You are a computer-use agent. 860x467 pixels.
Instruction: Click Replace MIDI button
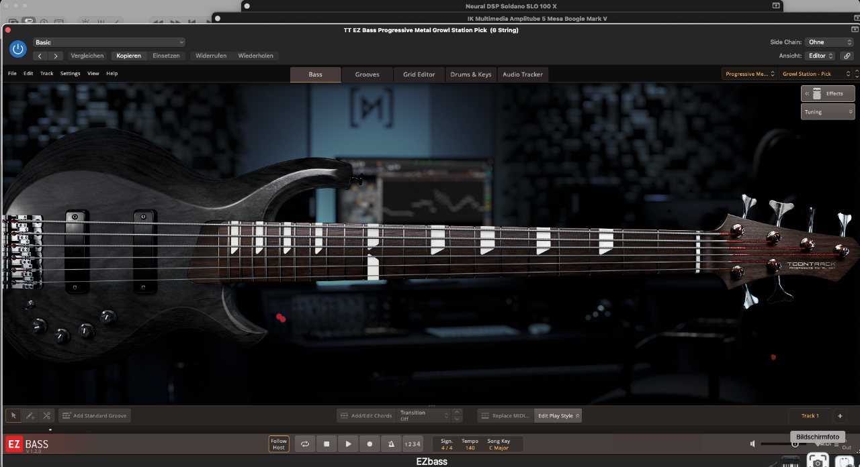505,415
